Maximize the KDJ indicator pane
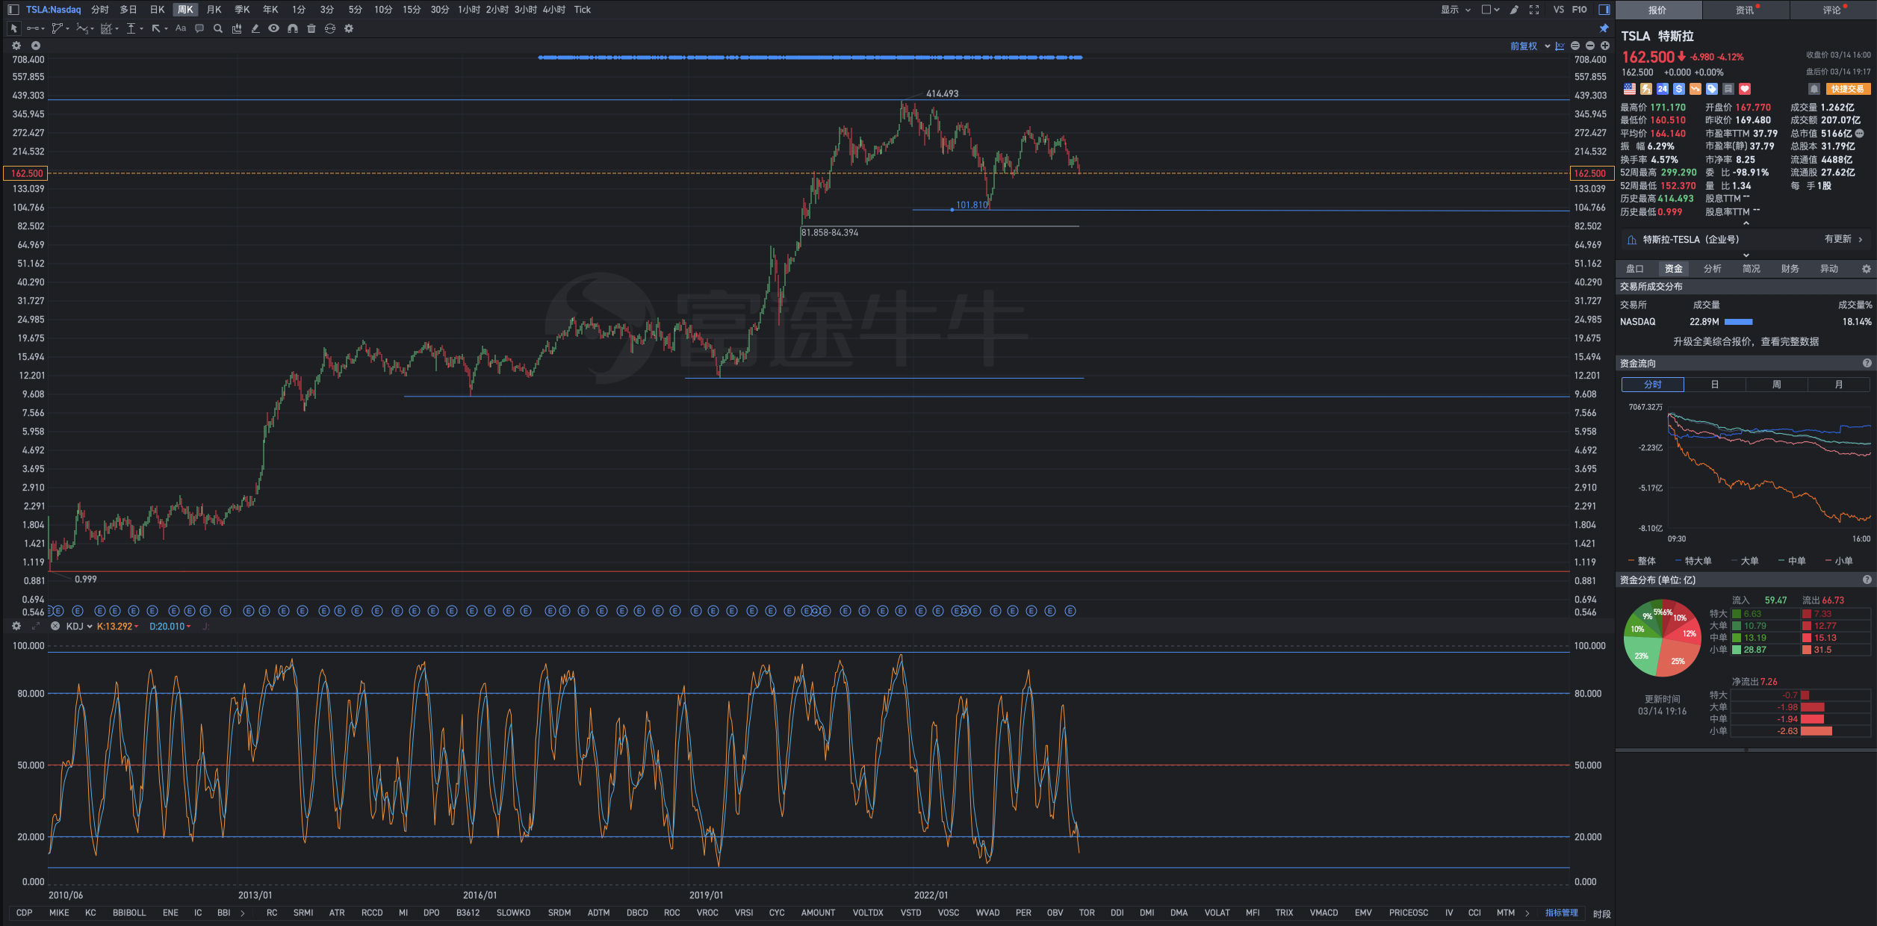 (x=35, y=626)
